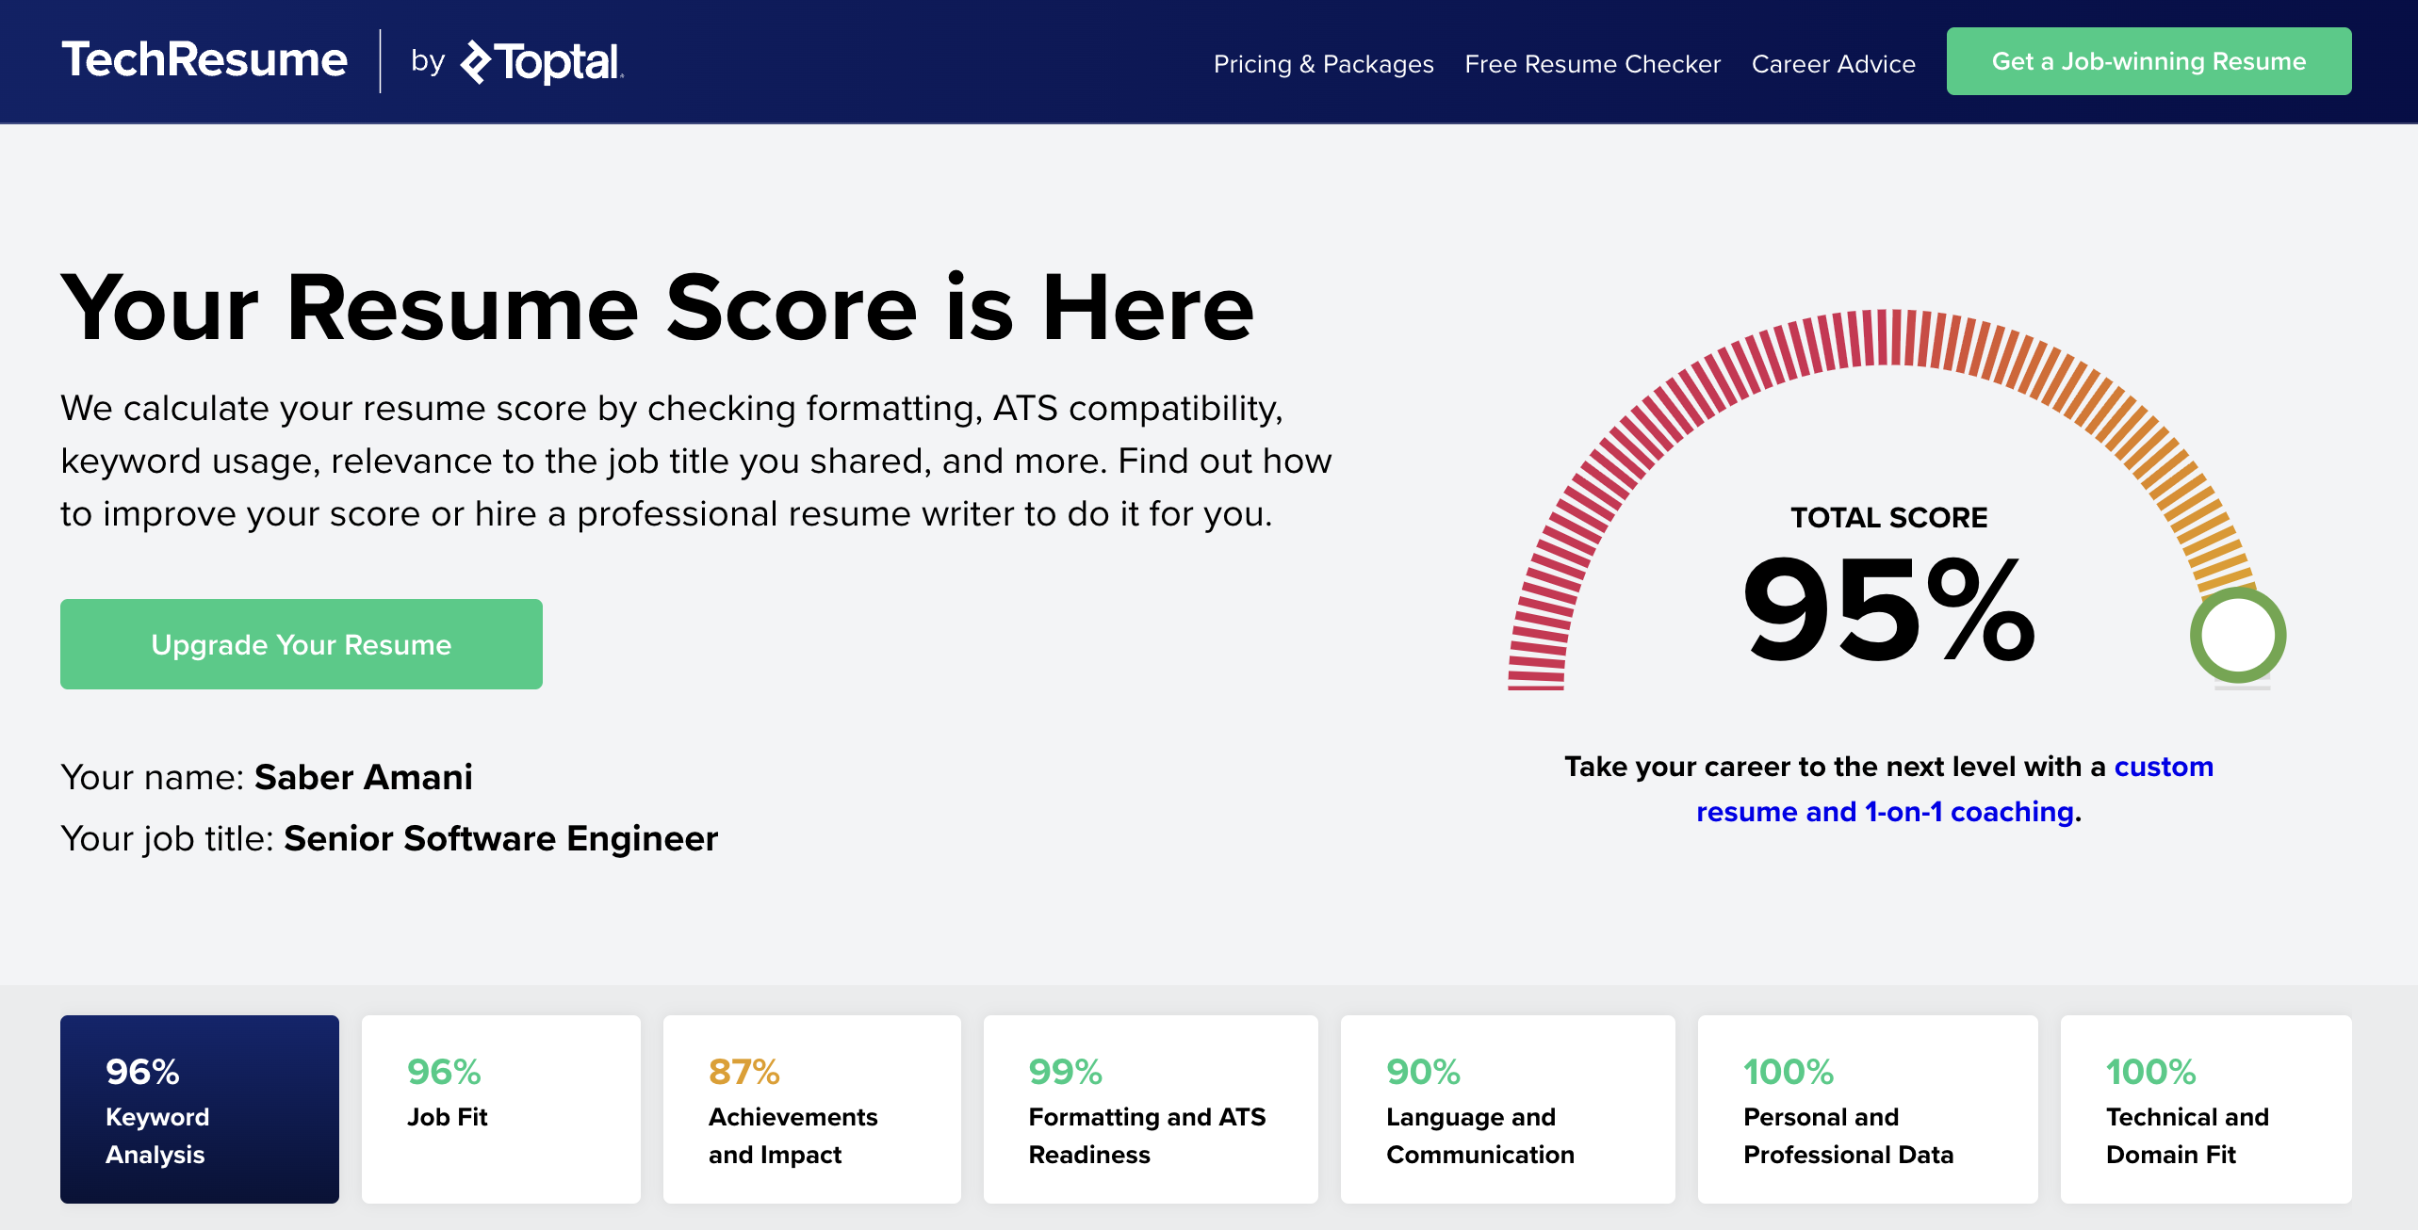View Technical and Domain Fit tab
2418x1230 pixels.
coord(2206,1109)
